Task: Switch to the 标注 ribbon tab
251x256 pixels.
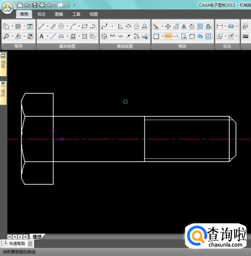Action: [42, 14]
